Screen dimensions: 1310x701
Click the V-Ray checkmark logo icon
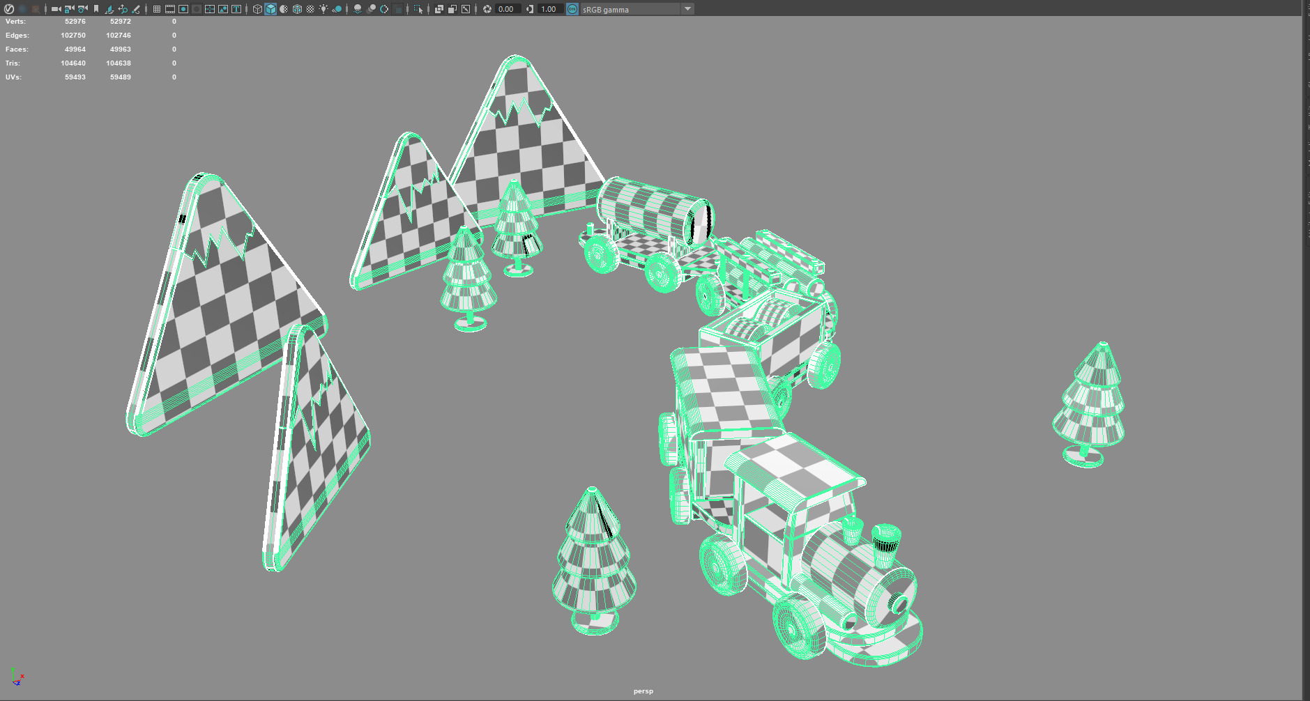coord(9,9)
